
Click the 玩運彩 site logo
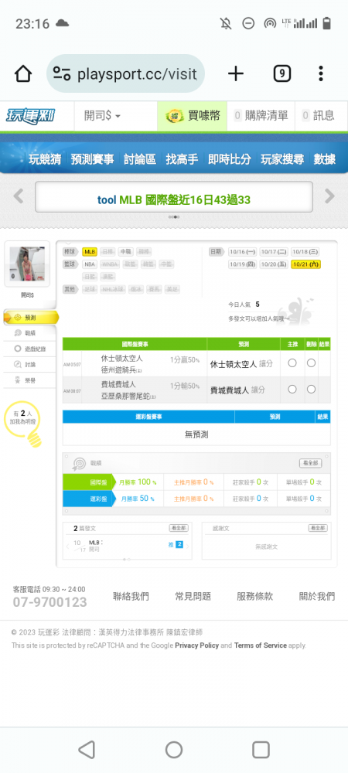coord(31,116)
